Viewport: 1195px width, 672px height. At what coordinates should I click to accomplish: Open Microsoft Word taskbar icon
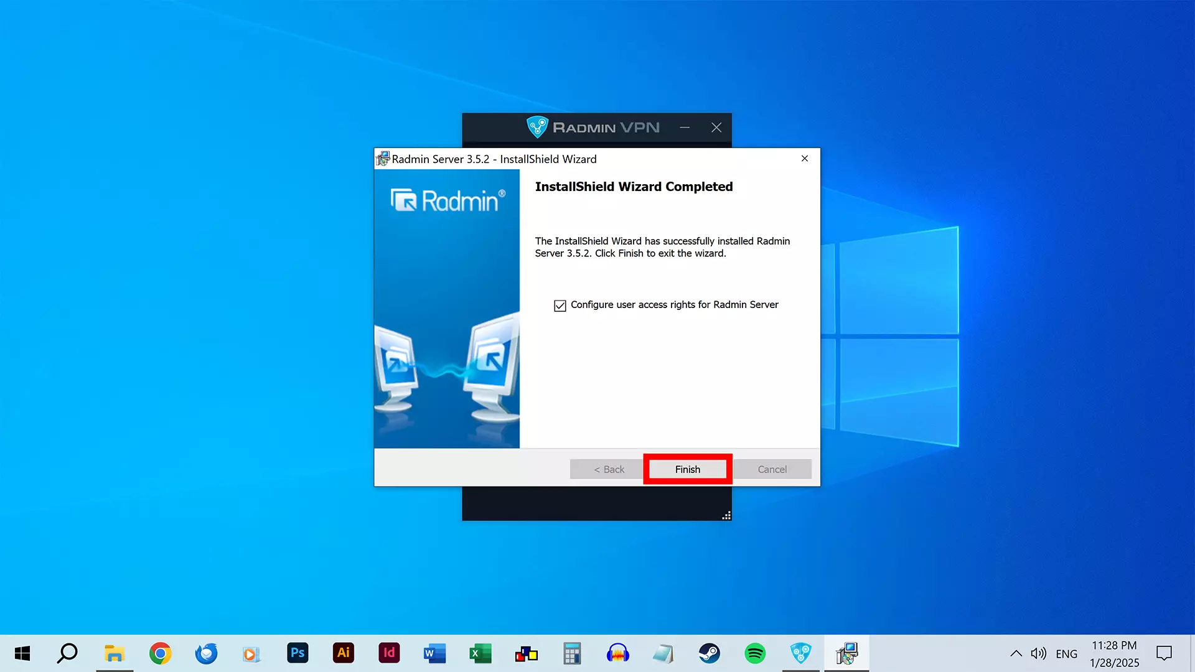click(434, 653)
